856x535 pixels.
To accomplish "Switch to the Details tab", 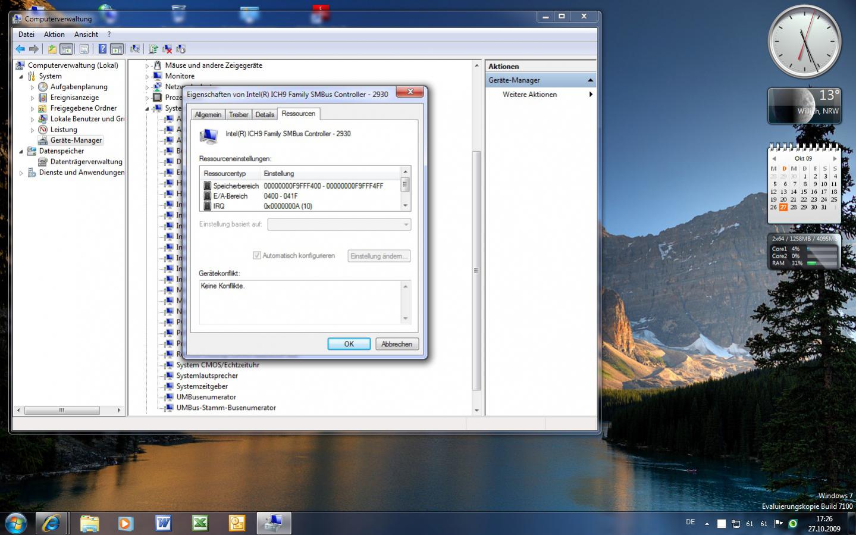I will [265, 115].
